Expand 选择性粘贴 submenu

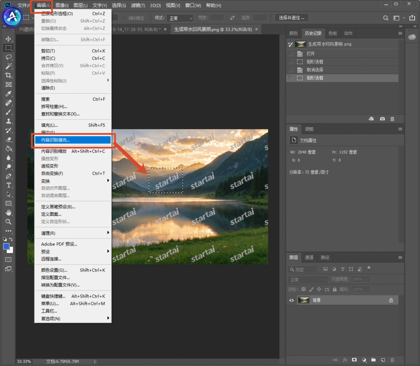pos(108,80)
